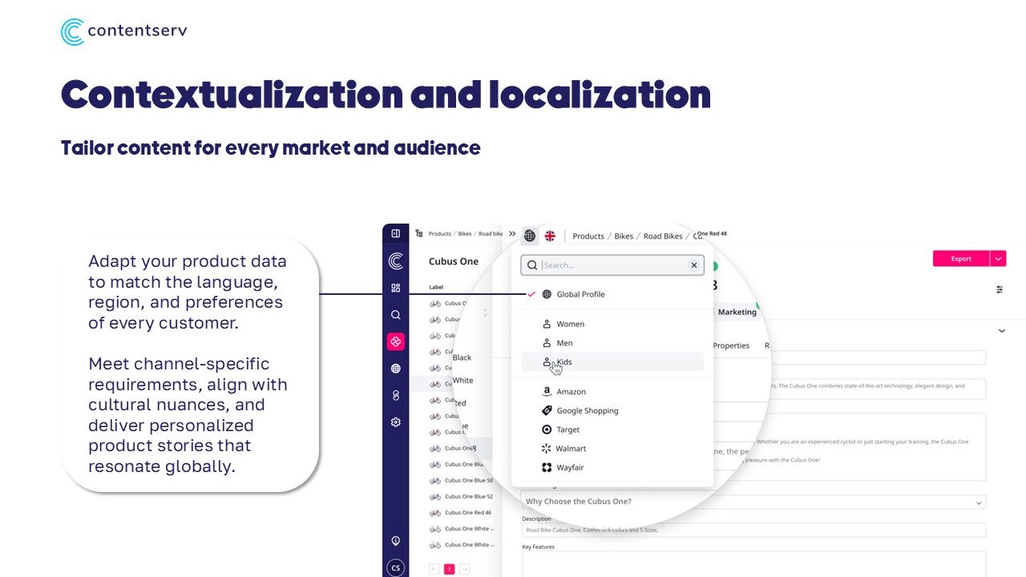Switch language via the UK flag icon
The width and height of the screenshot is (1026, 577).
[x=550, y=236]
